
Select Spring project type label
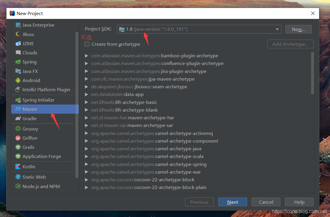pyautogui.click(x=30, y=62)
